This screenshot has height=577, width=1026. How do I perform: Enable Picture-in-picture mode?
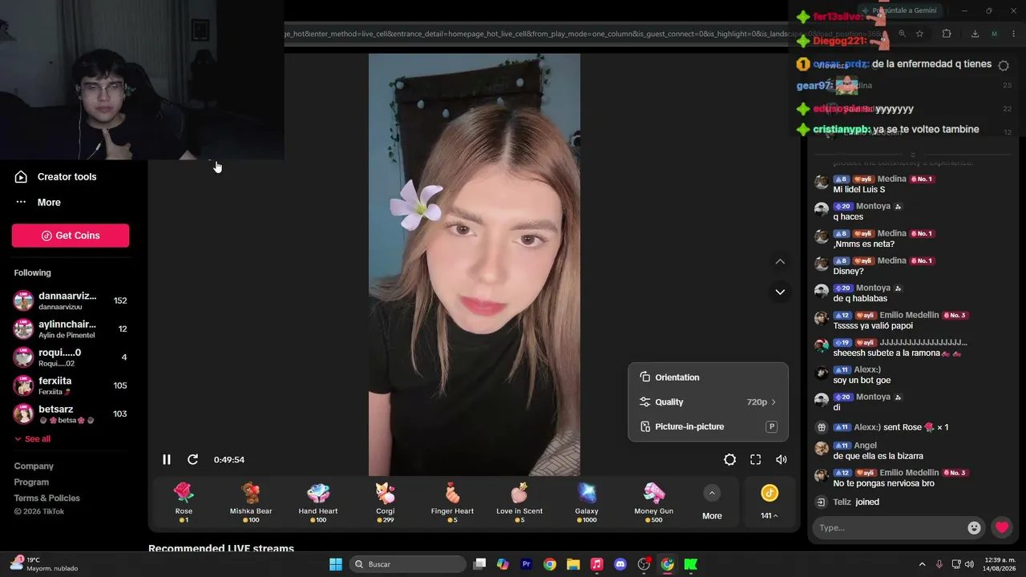coord(708,427)
